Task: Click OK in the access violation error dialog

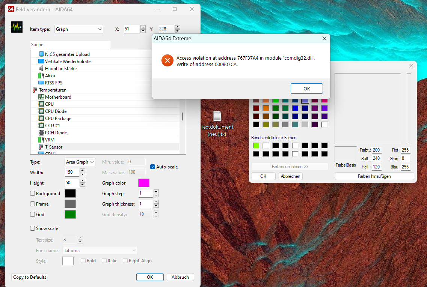Action: tap(306, 89)
